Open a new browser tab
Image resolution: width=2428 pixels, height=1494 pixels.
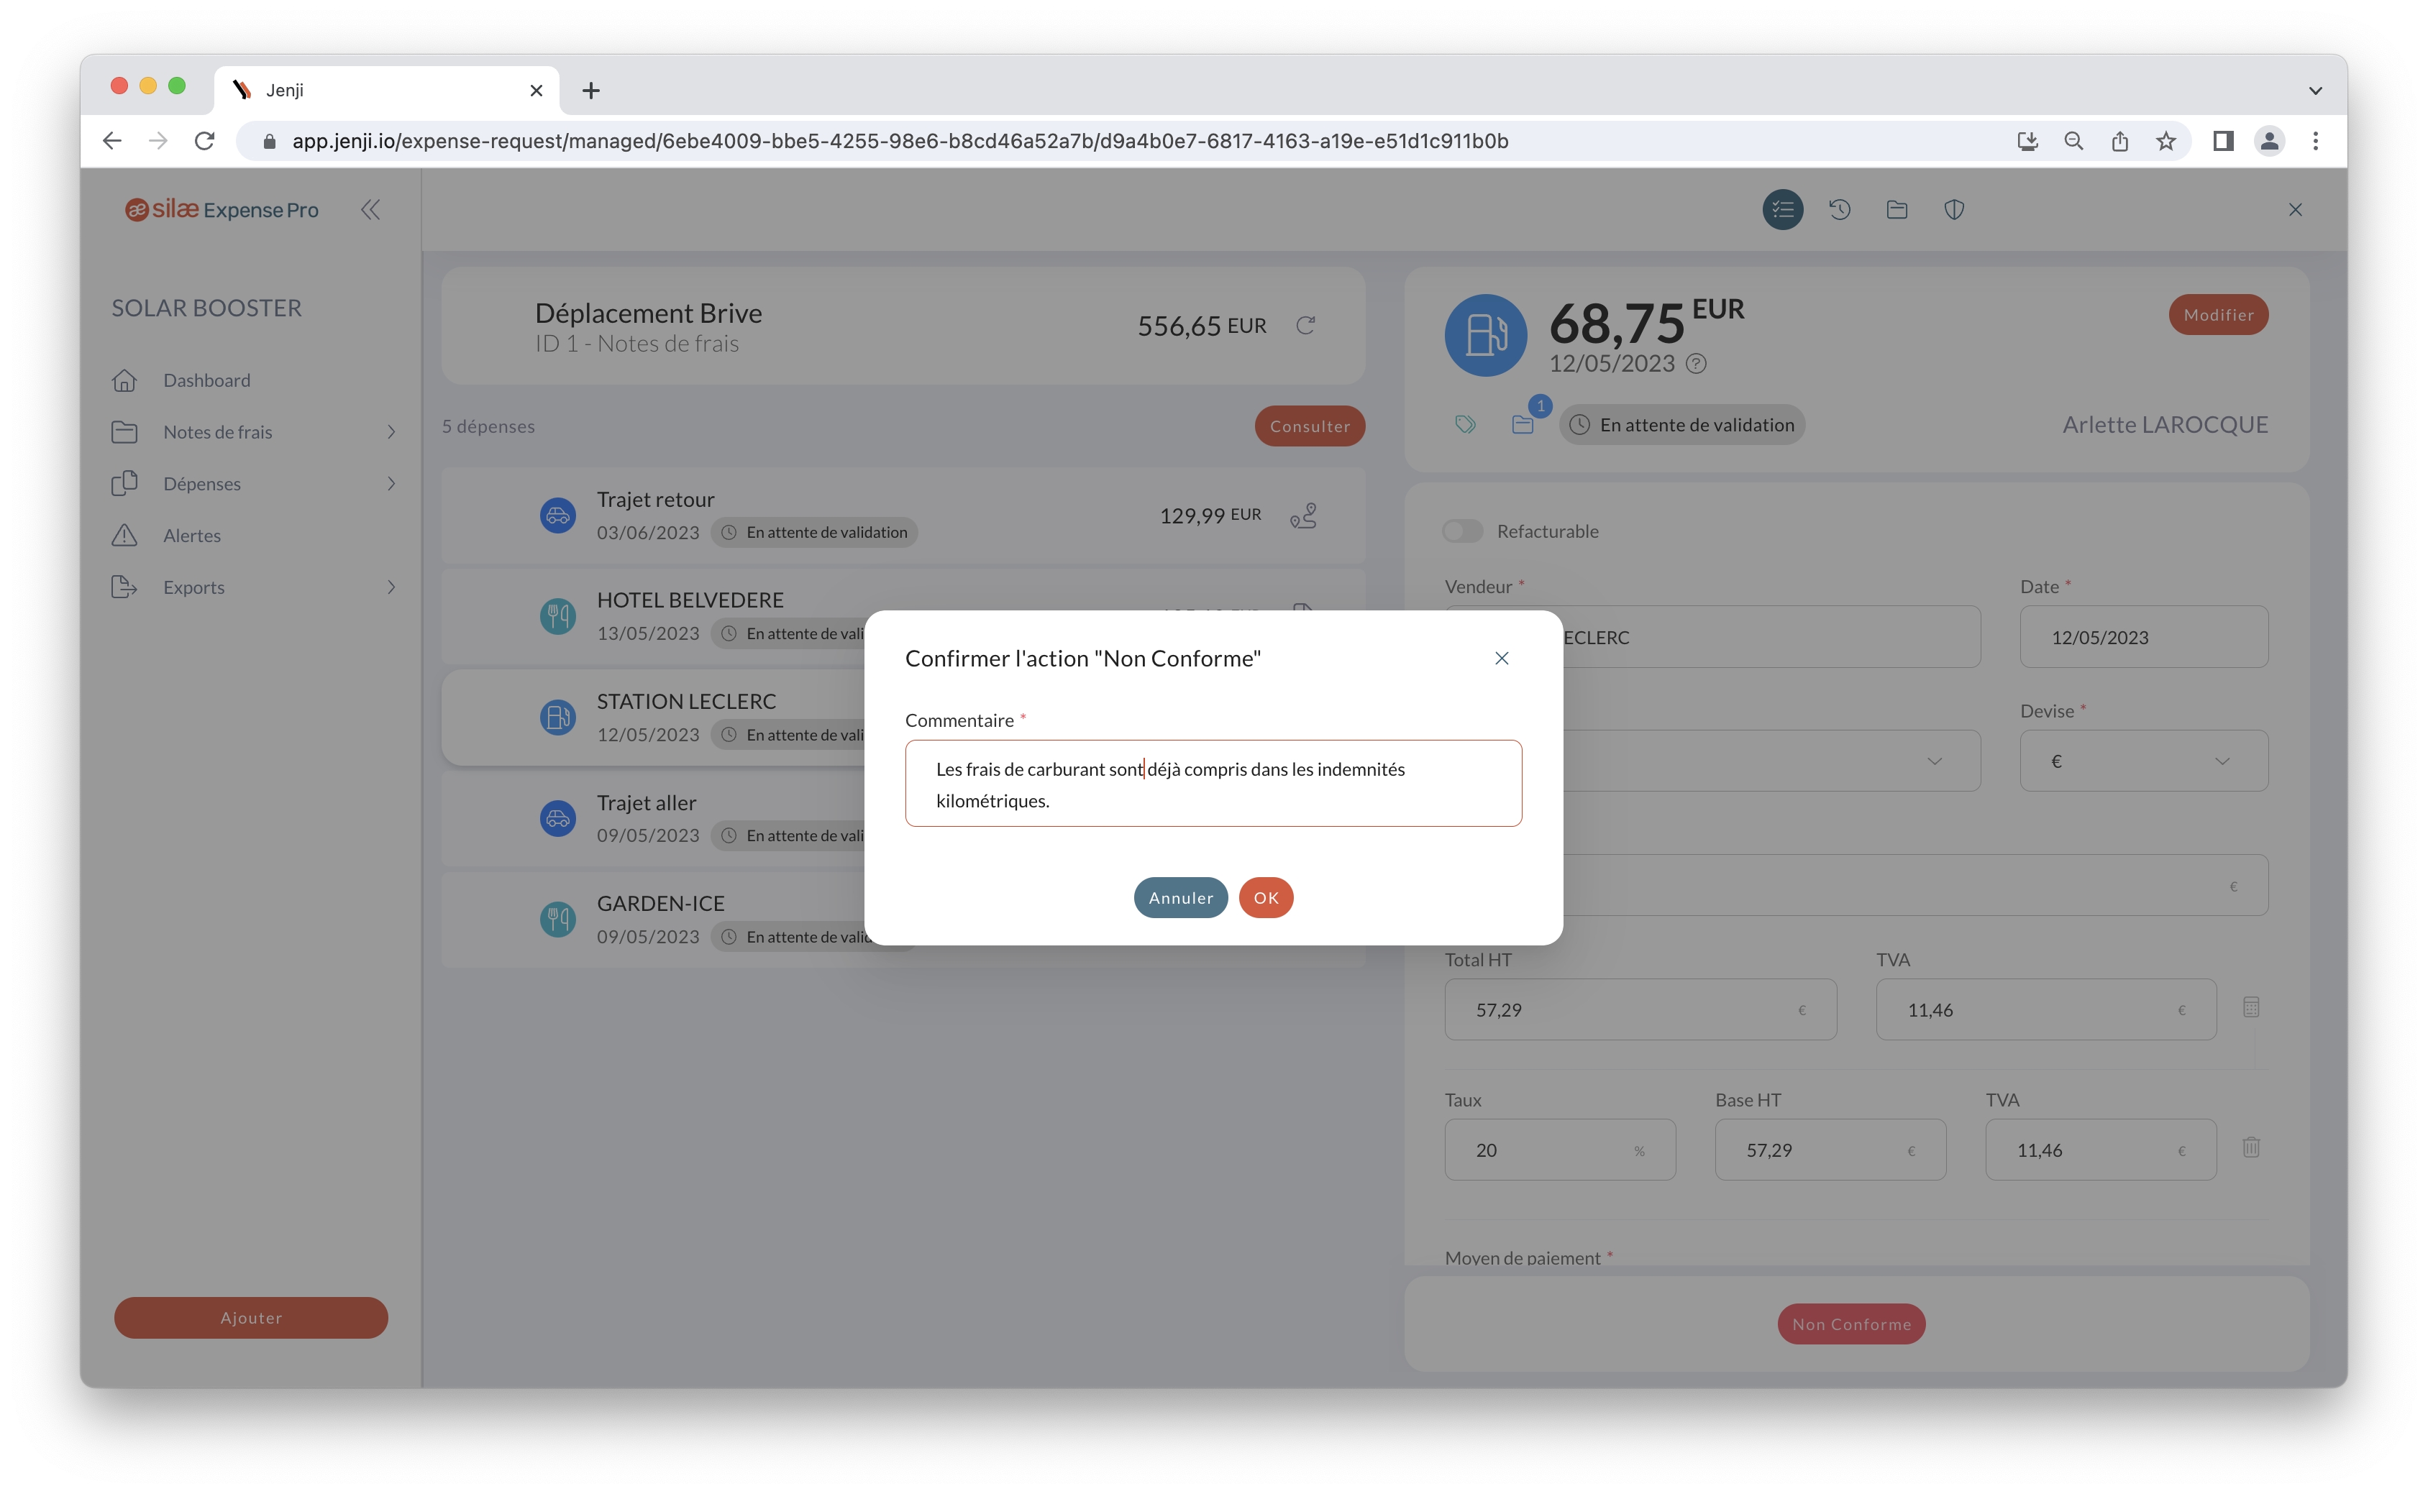point(591,91)
